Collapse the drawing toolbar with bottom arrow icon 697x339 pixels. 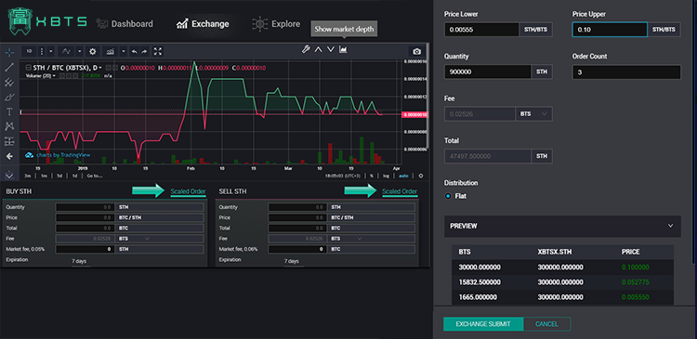click(x=9, y=175)
